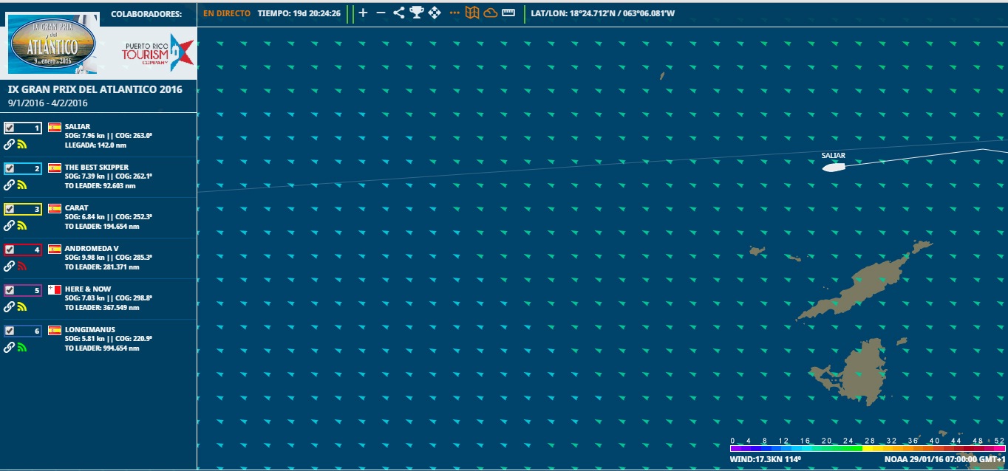Click the share icon in toolbar
Image resolution: width=1008 pixels, height=471 pixels.
coord(398,13)
